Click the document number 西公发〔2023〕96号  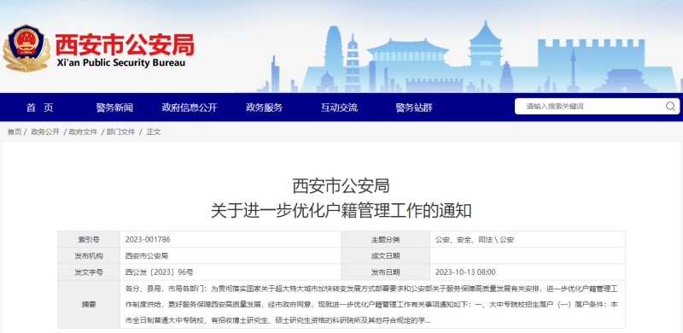pos(159,272)
